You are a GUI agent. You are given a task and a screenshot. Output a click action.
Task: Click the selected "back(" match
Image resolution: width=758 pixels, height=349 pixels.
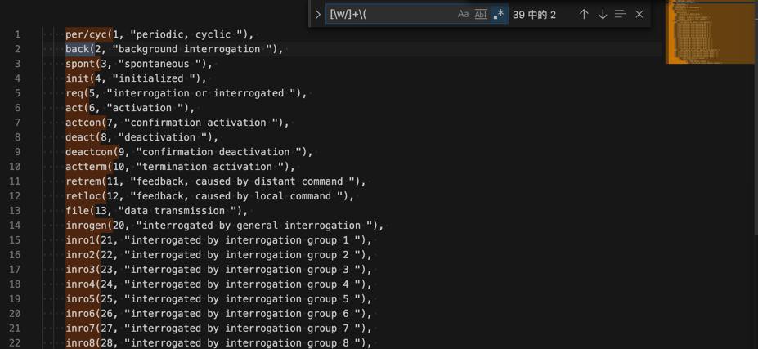pos(80,49)
